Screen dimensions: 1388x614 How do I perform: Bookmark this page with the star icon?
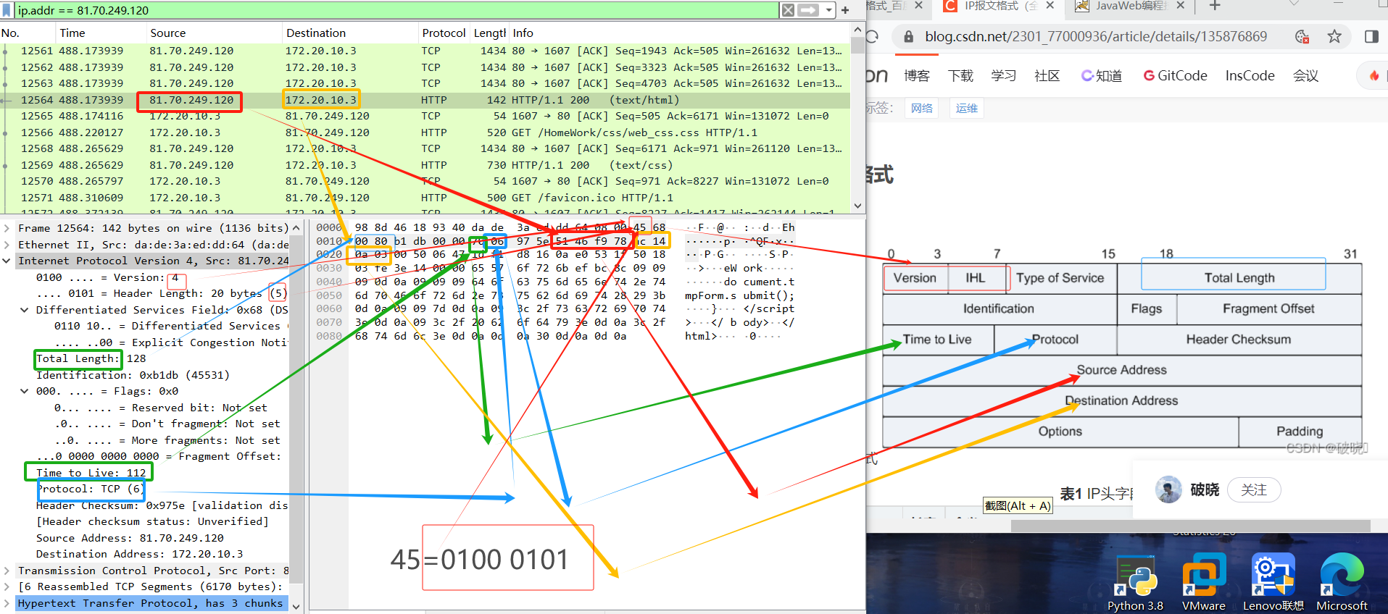coord(1334,36)
